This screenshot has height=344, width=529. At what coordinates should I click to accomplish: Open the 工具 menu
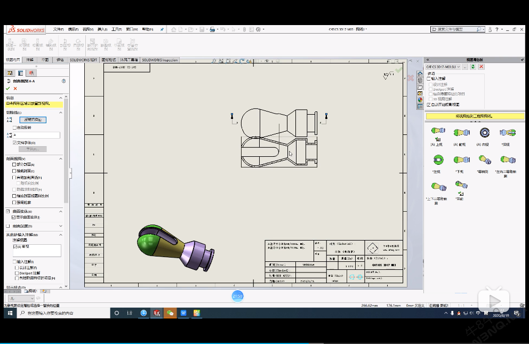[117, 29]
